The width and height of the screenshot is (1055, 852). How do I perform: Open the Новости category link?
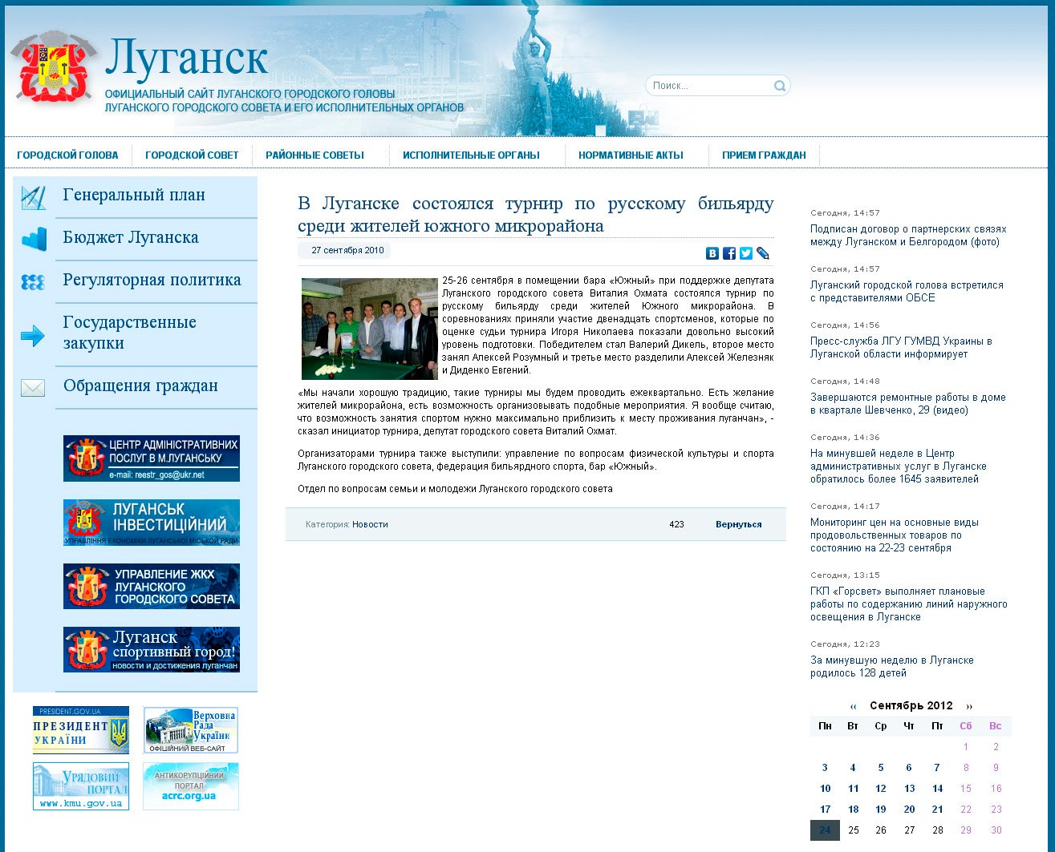pyautogui.click(x=370, y=524)
